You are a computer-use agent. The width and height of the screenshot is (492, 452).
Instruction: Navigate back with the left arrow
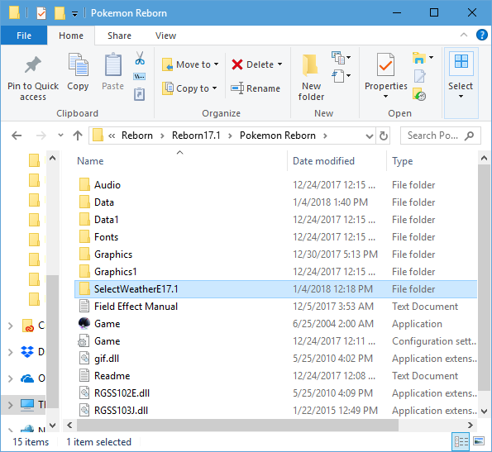tap(17, 136)
